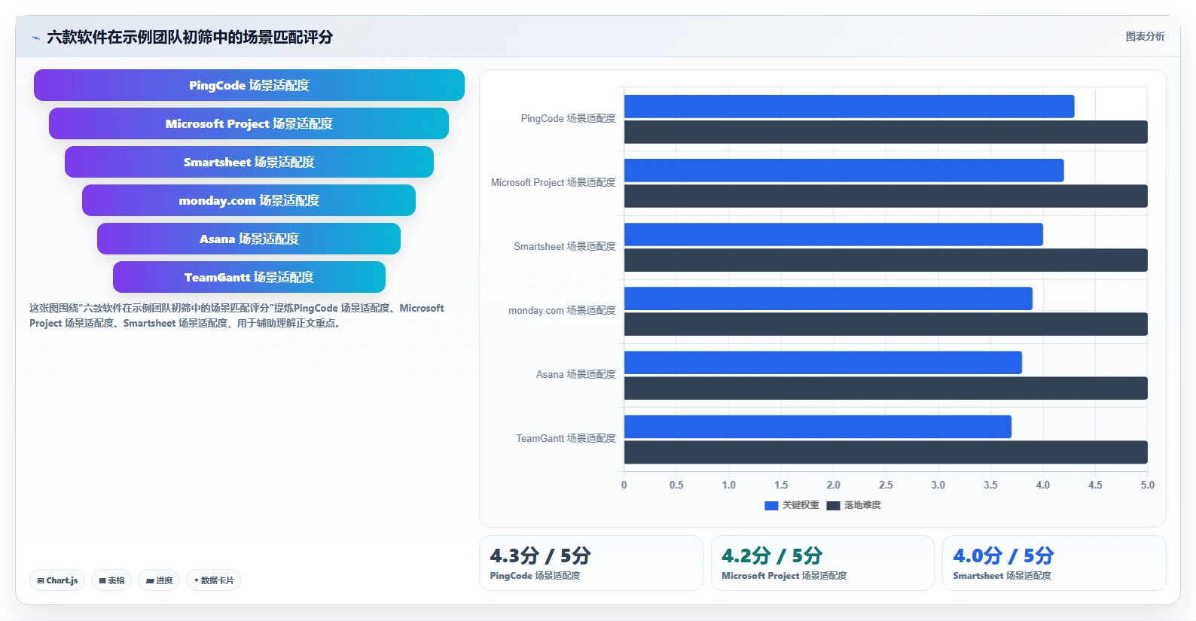The width and height of the screenshot is (1196, 621).
Task: Click the dark Smartsheet chart bar
Action: pyautogui.click(x=886, y=260)
